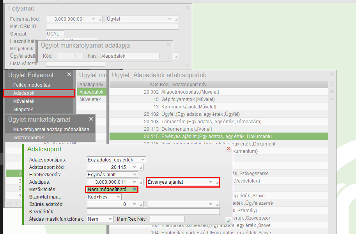Select Munkafolyamat adatlap módosítása item
The height and width of the screenshot is (234, 356).
pyautogui.click(x=51, y=129)
